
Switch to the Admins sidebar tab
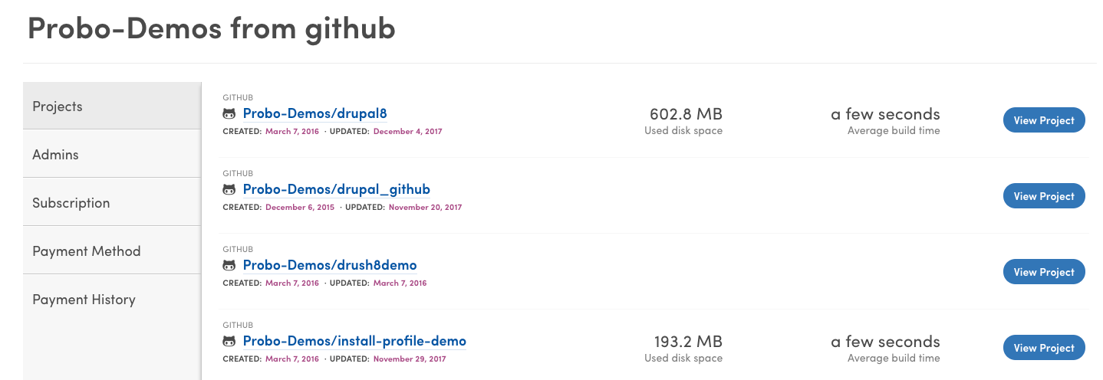click(112, 154)
